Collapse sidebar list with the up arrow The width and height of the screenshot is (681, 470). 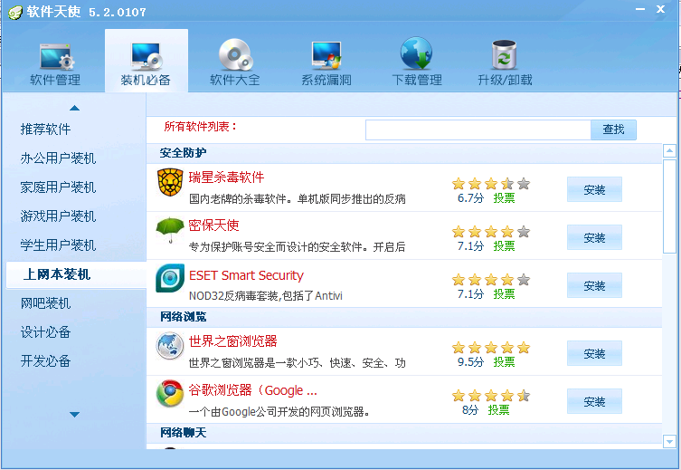click(x=75, y=108)
